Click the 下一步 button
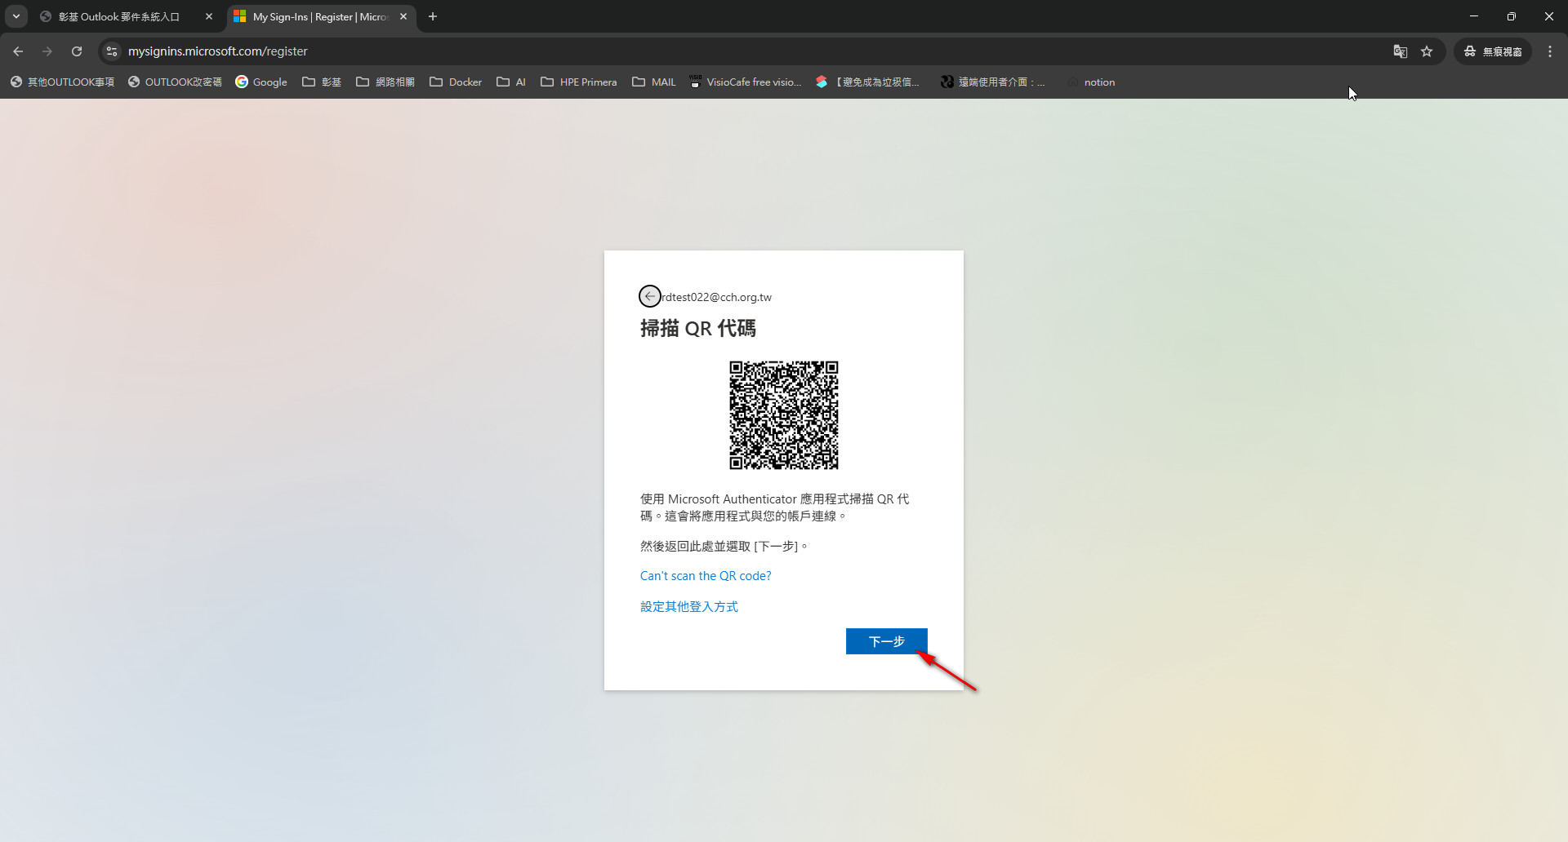The height and width of the screenshot is (842, 1568). click(x=886, y=641)
